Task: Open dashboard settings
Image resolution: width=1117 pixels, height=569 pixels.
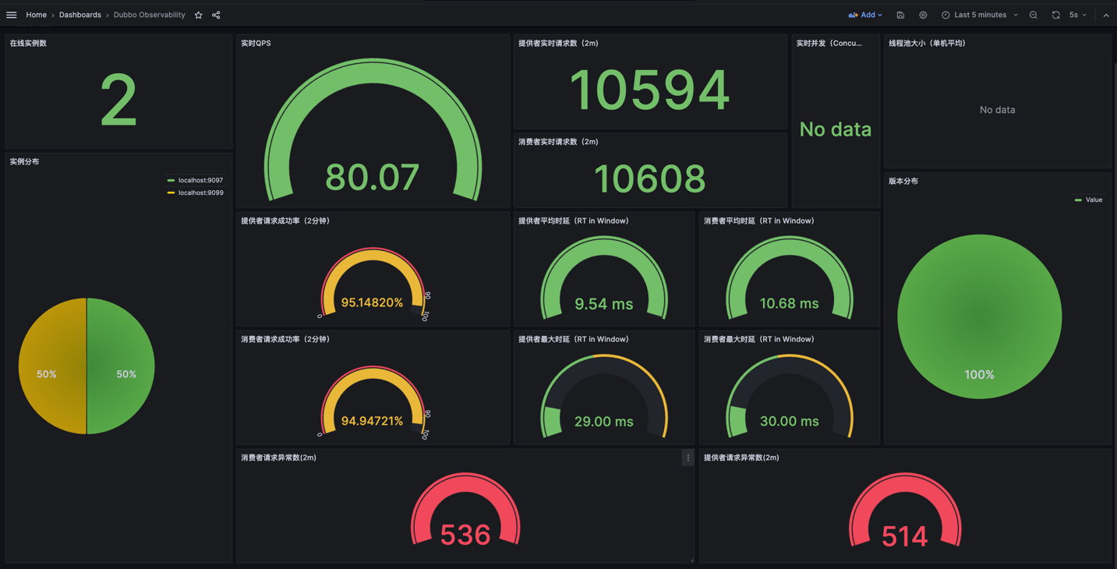Action: 923,14
